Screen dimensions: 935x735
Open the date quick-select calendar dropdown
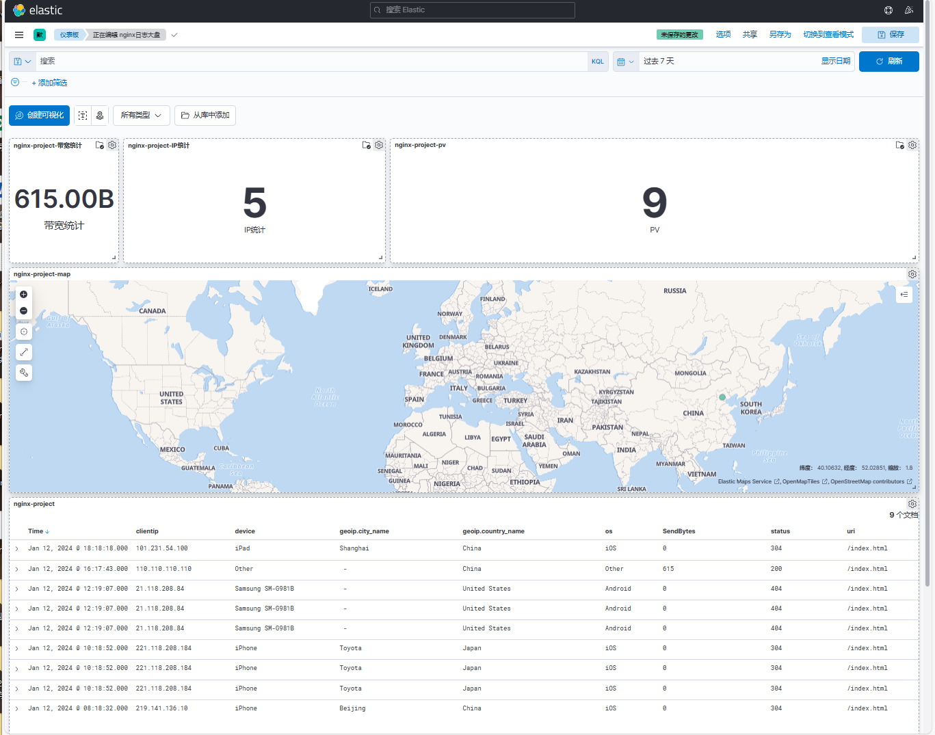pyautogui.click(x=626, y=62)
